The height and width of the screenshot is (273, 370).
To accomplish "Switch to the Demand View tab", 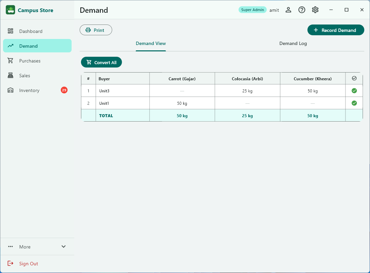I will tap(151, 43).
